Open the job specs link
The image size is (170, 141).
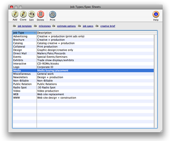pyautogui.click(x=88, y=26)
